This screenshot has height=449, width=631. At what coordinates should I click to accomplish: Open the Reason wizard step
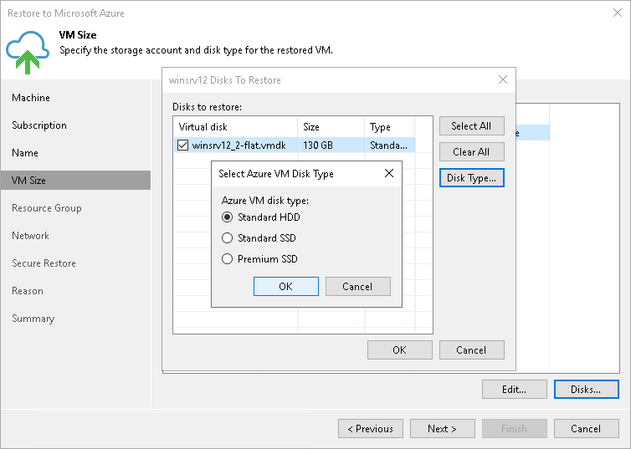(28, 291)
